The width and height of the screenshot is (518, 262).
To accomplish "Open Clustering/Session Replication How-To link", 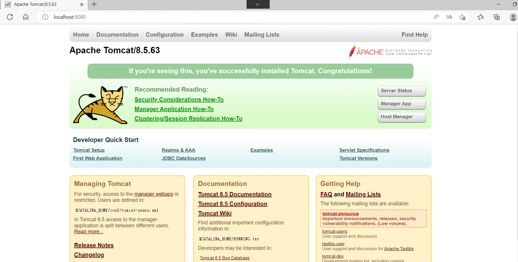I will coord(188,119).
